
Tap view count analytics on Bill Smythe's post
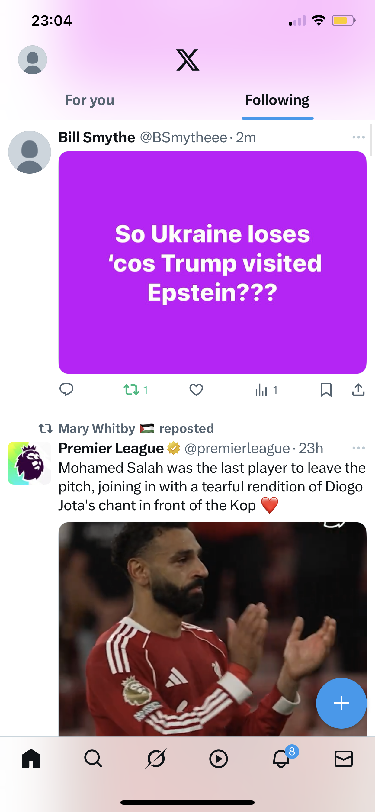tap(266, 390)
